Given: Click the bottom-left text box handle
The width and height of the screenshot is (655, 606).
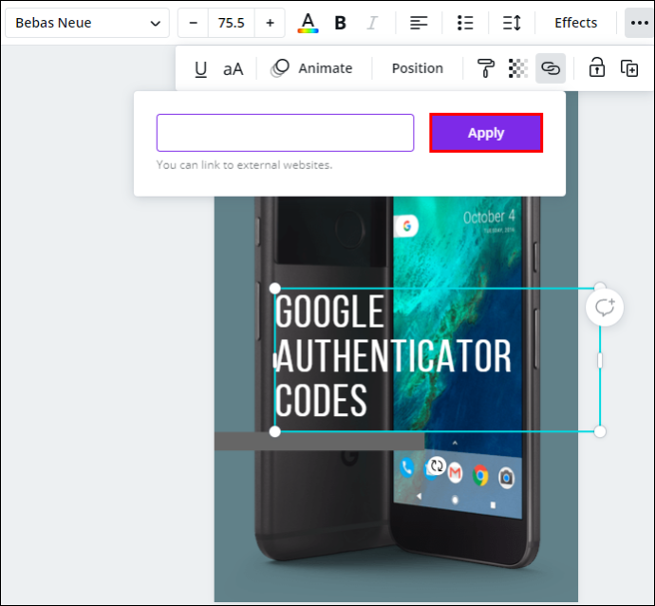Looking at the screenshot, I should point(275,432).
